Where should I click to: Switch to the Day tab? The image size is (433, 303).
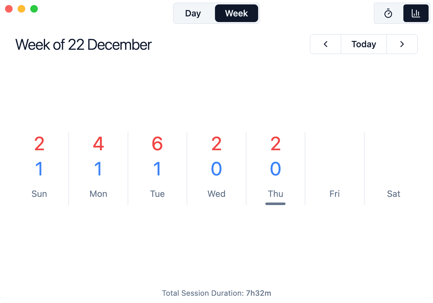point(193,14)
